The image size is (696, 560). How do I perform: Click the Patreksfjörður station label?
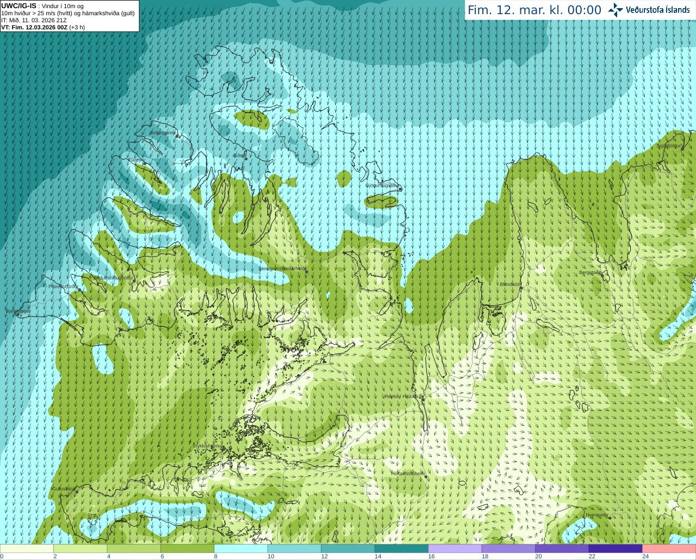tap(63, 286)
